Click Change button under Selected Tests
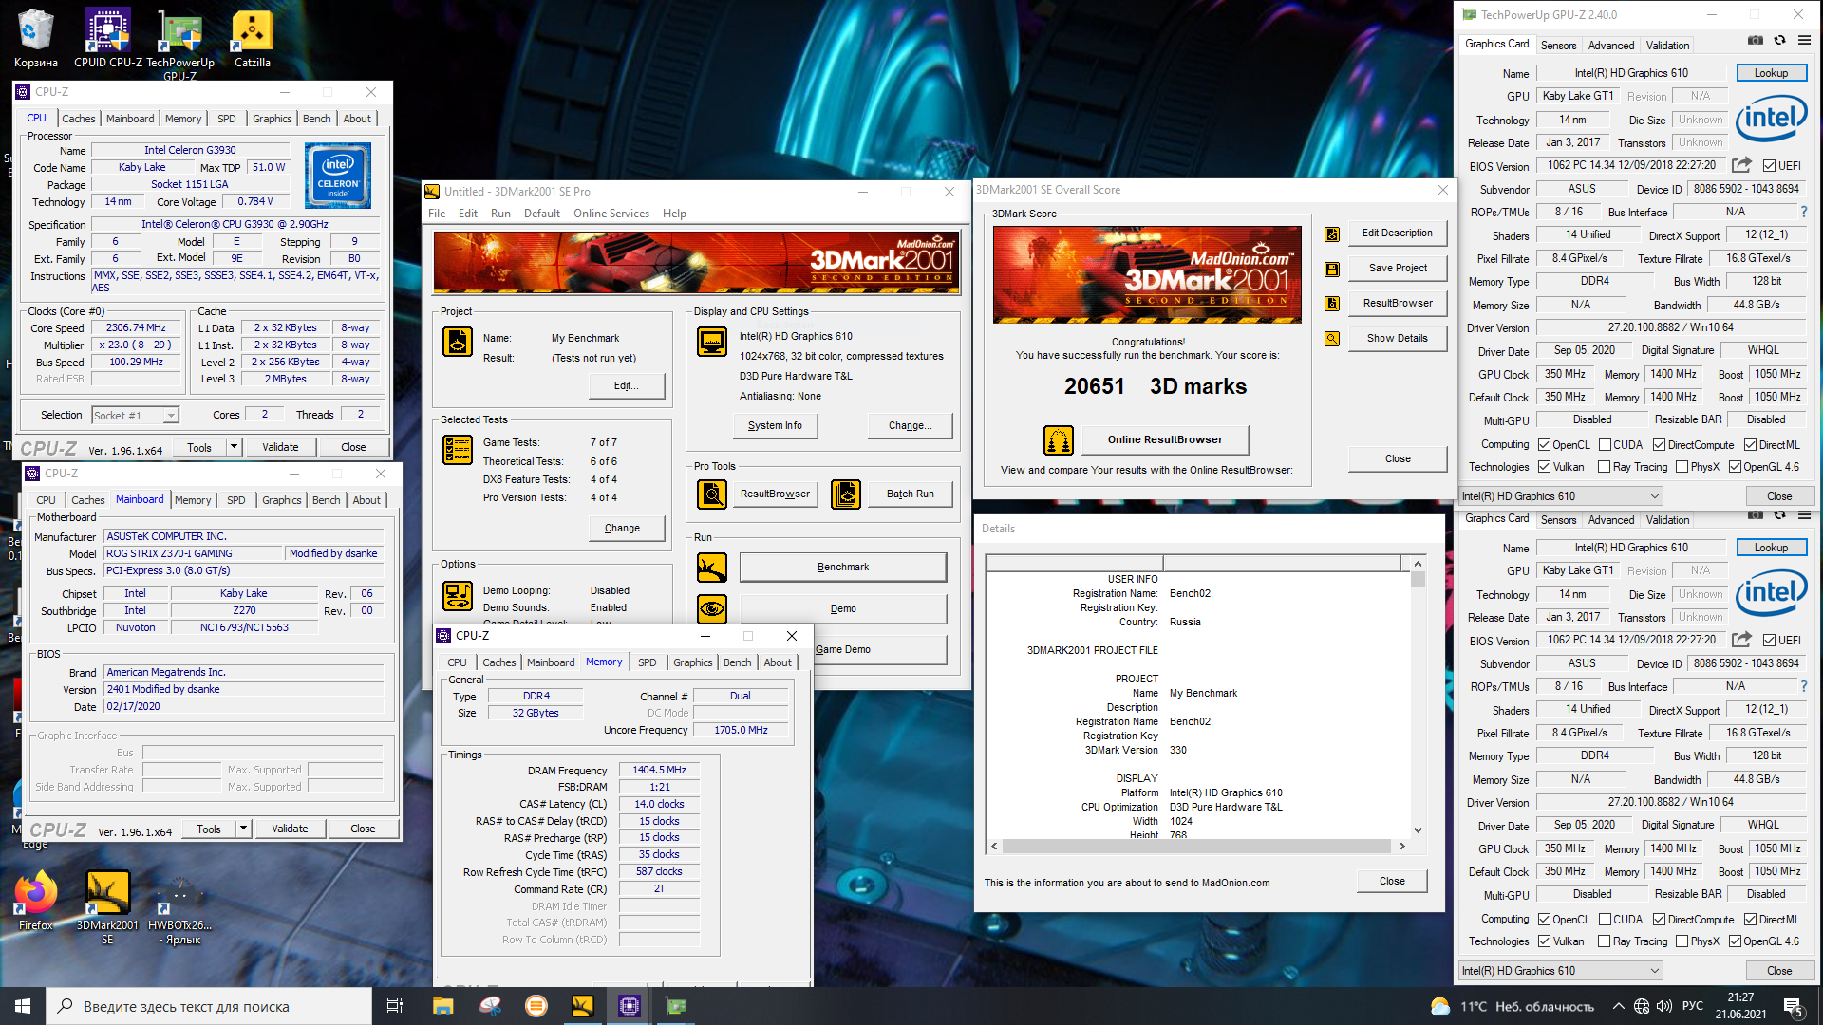 click(x=626, y=528)
